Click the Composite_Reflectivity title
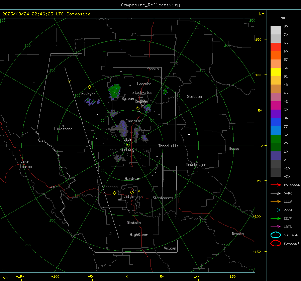Screen dimensions: 301x281 [150, 5]
